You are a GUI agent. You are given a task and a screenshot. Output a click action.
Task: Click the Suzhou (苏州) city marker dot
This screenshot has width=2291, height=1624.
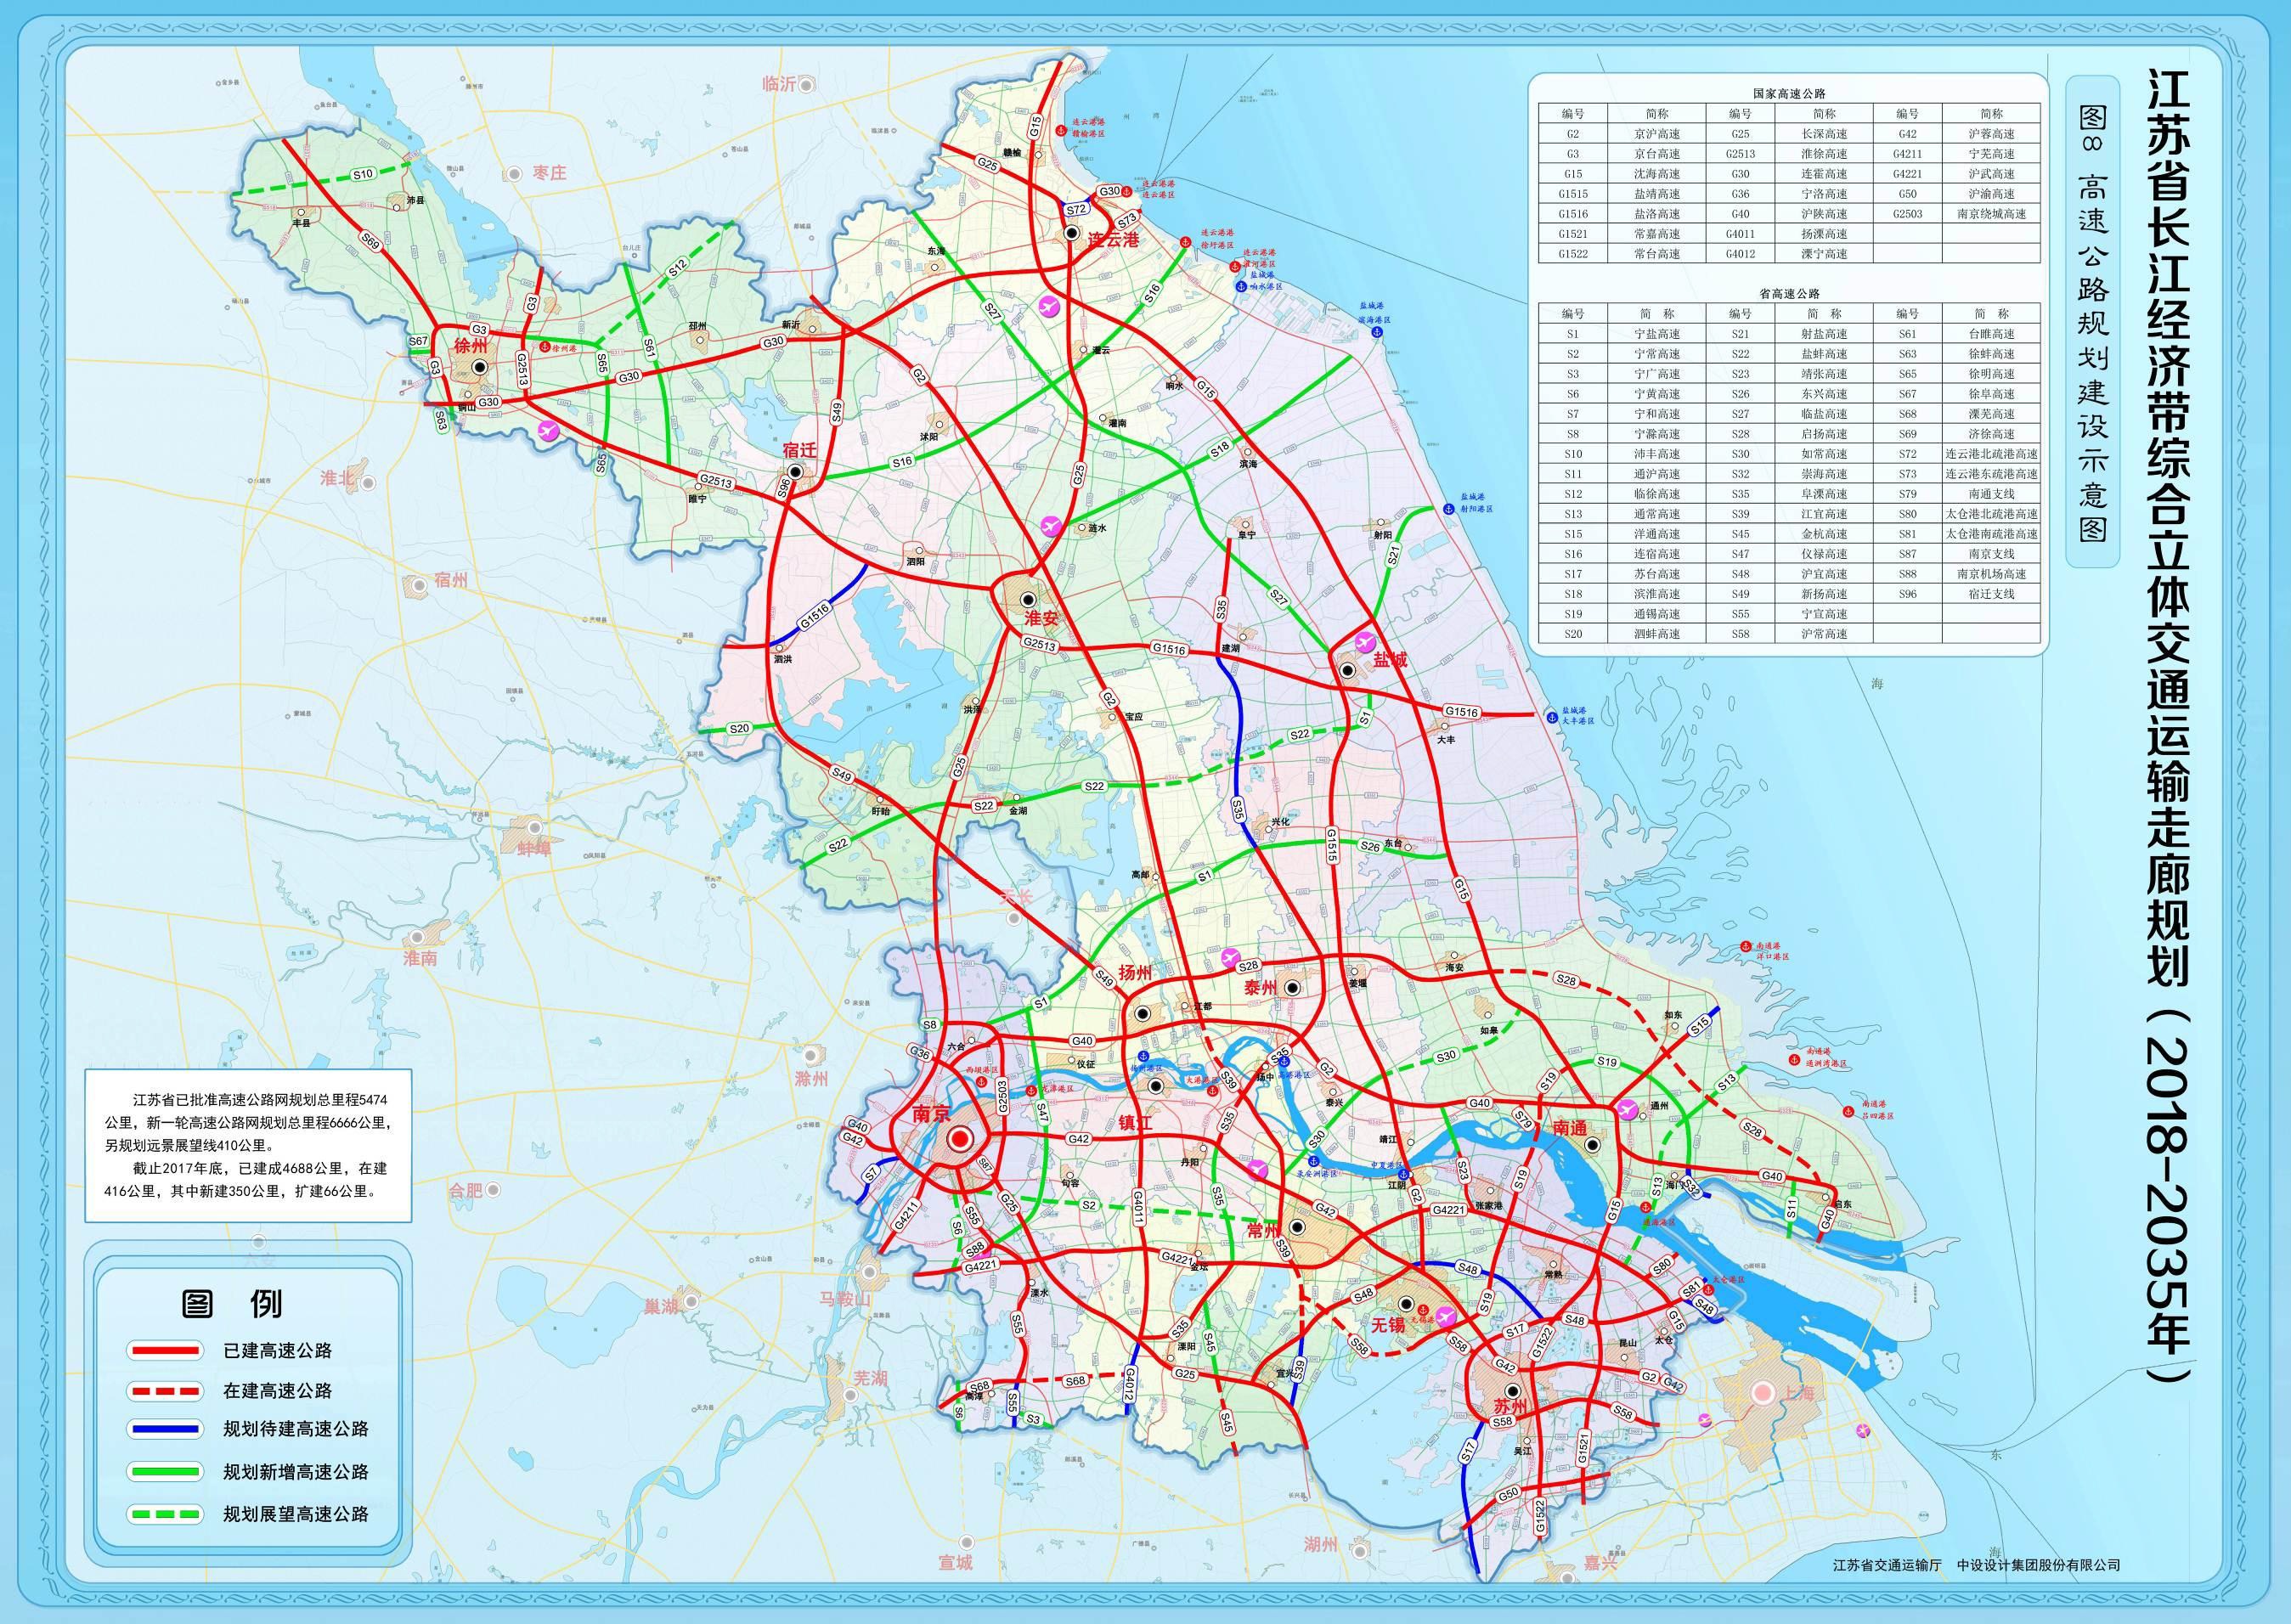1513,1390
